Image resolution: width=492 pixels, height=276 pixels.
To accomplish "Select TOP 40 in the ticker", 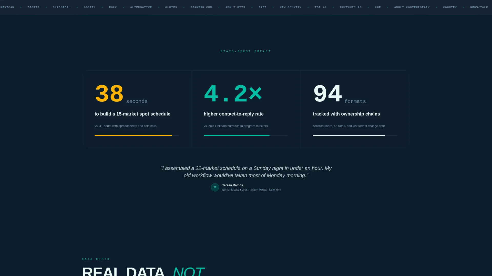I will pos(321,7).
